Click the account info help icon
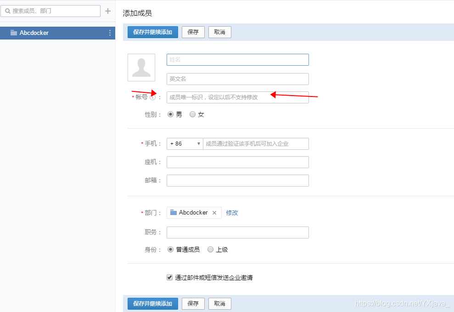Image resolution: width=454 pixels, height=312 pixels. point(152,97)
